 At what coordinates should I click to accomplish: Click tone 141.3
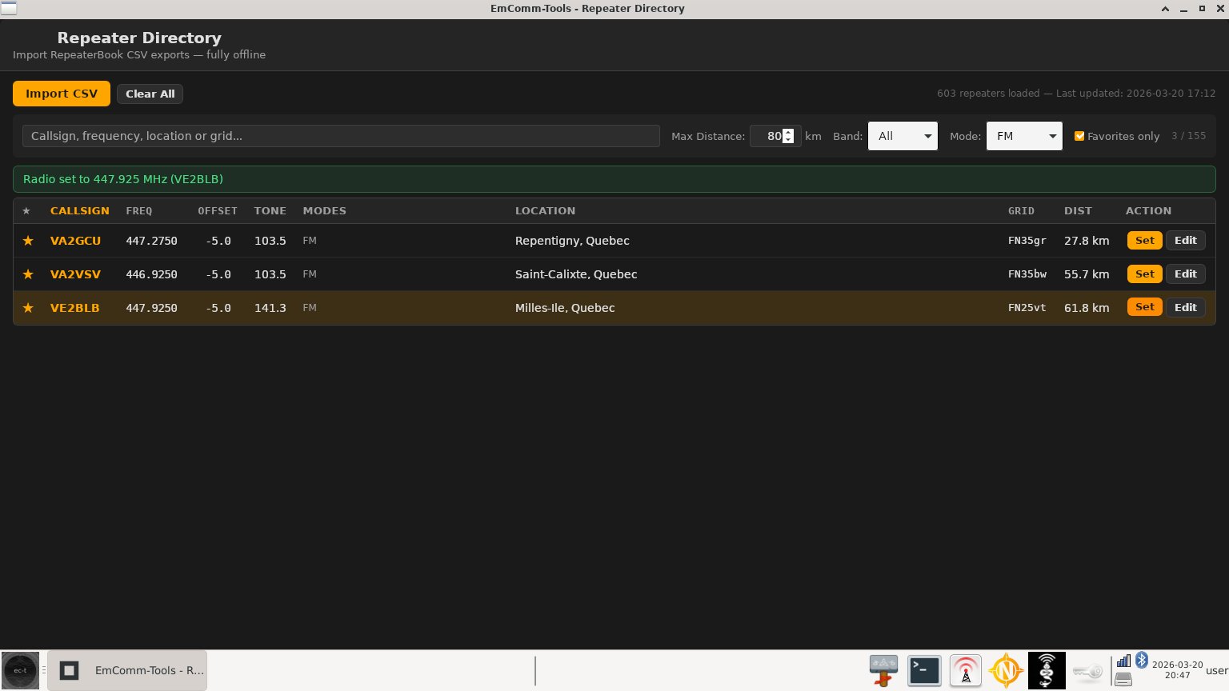pyautogui.click(x=270, y=308)
